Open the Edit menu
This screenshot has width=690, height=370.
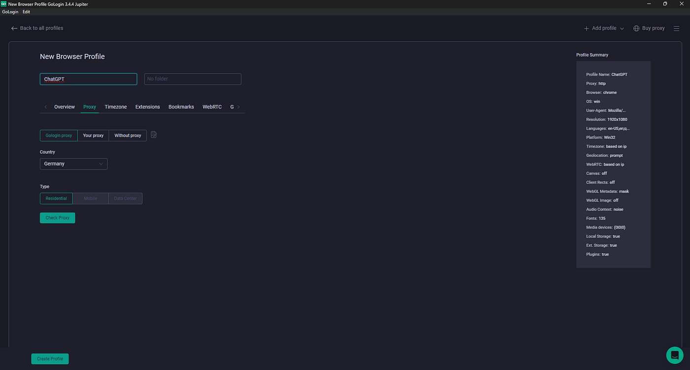click(26, 12)
